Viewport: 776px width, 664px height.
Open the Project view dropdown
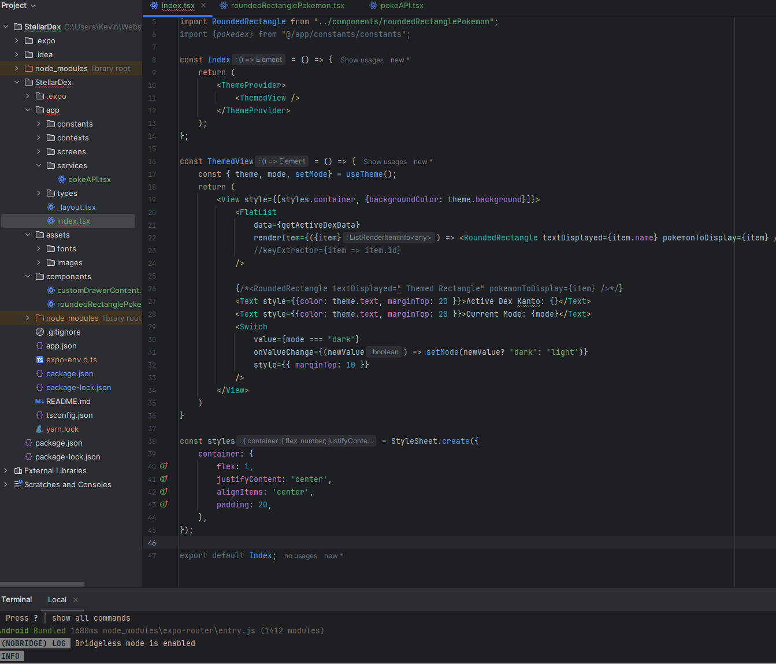(18, 5)
